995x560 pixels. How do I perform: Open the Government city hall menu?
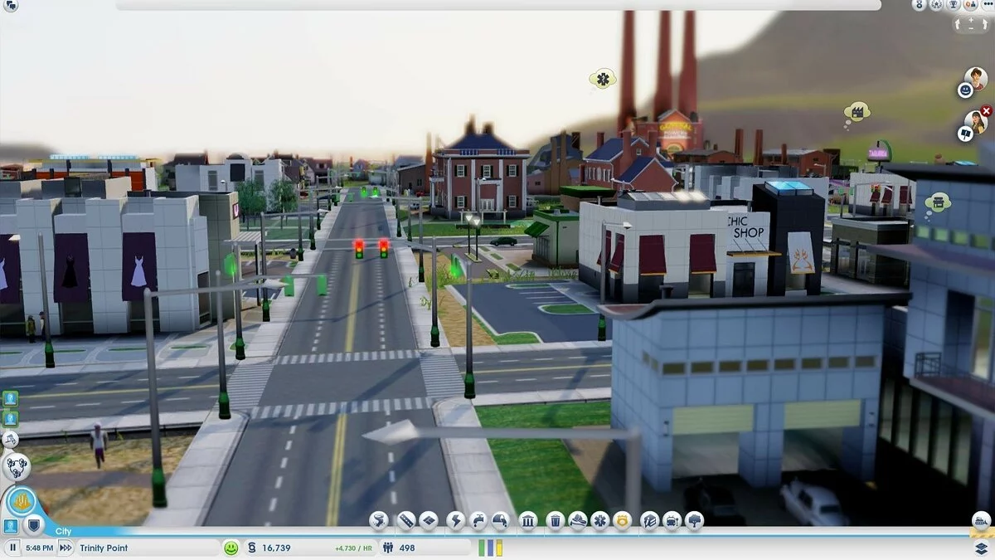click(x=528, y=520)
